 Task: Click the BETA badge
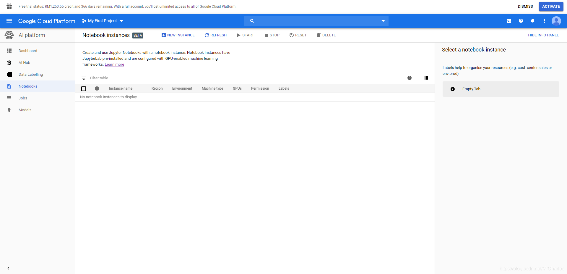click(138, 36)
